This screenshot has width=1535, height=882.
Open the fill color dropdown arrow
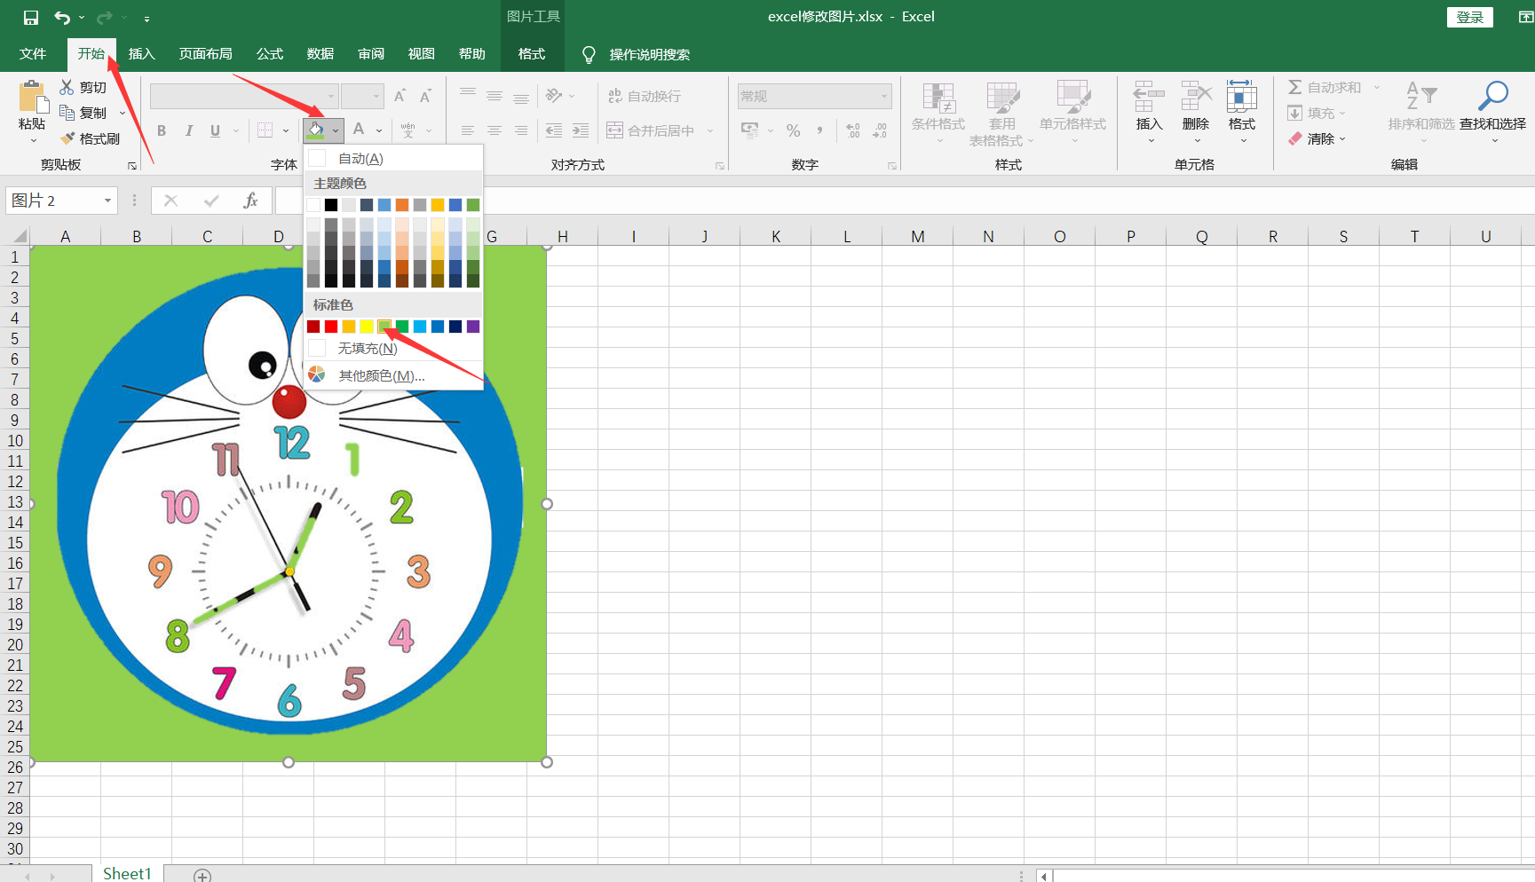(x=336, y=130)
